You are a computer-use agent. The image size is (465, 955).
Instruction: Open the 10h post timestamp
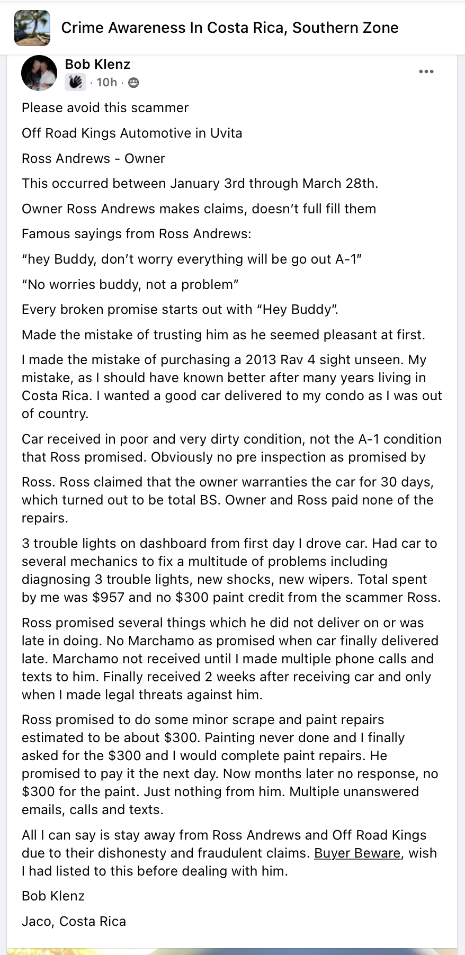click(x=106, y=82)
